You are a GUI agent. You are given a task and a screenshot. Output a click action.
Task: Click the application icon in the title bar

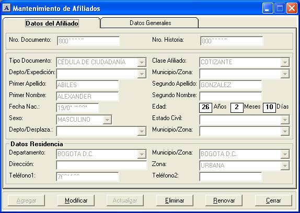pos(6,8)
